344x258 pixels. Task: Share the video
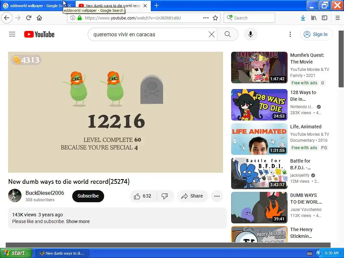[192, 196]
